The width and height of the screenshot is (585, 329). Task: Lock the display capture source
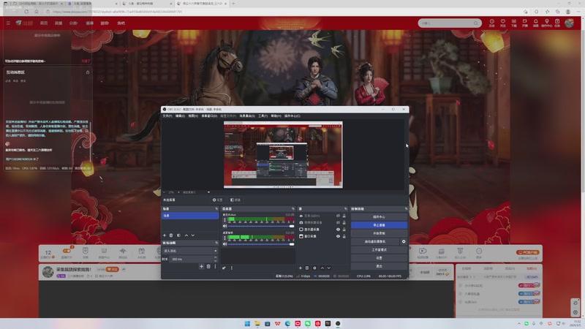(x=344, y=230)
